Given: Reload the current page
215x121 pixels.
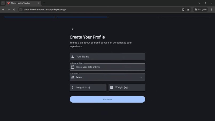Looking at the screenshot, I should 14,9.
